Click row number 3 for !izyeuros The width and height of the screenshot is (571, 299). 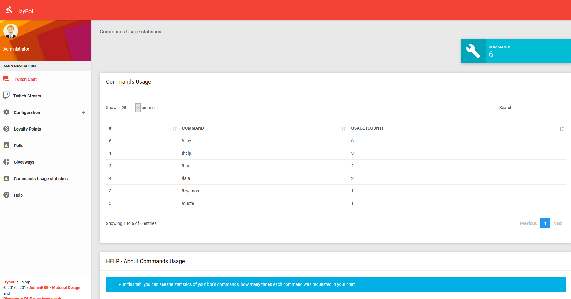point(110,191)
